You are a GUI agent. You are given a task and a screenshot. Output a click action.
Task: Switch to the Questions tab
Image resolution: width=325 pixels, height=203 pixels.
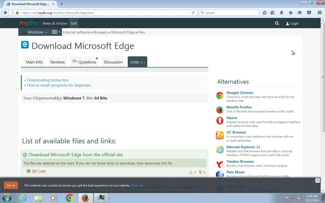pyautogui.click(x=84, y=62)
